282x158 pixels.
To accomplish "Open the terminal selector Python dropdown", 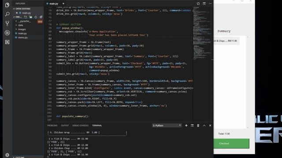I will 167,126.
